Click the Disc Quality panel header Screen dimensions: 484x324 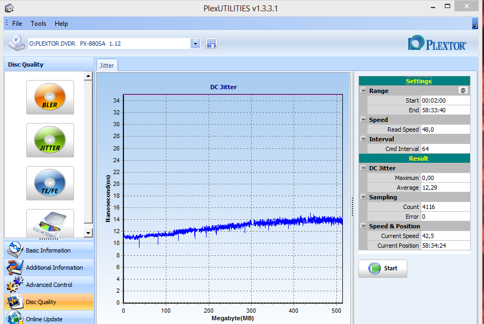pyautogui.click(x=49, y=64)
